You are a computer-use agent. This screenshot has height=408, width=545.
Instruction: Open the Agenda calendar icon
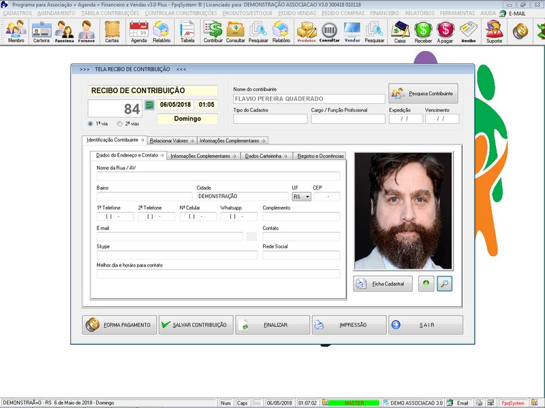139,31
